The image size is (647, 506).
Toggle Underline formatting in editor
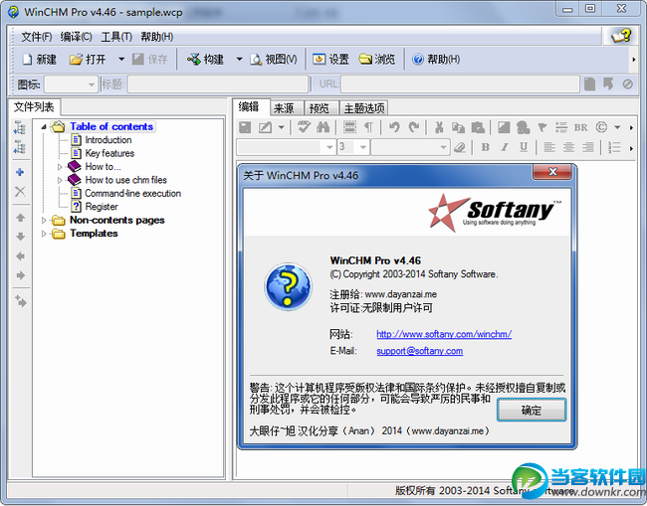click(524, 147)
